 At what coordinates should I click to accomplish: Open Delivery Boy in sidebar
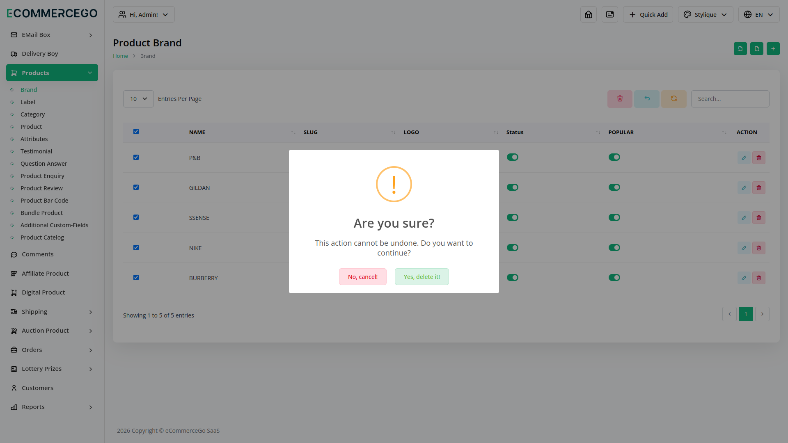pyautogui.click(x=52, y=54)
